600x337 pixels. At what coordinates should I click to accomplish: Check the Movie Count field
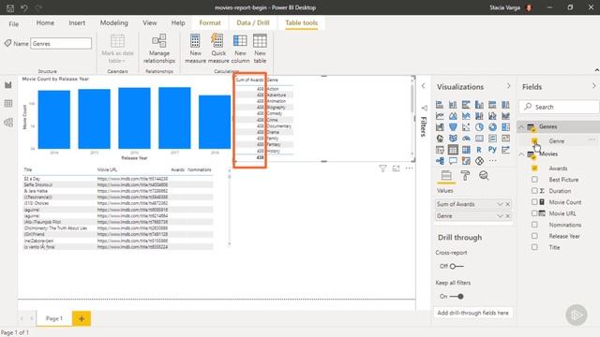(x=534, y=202)
